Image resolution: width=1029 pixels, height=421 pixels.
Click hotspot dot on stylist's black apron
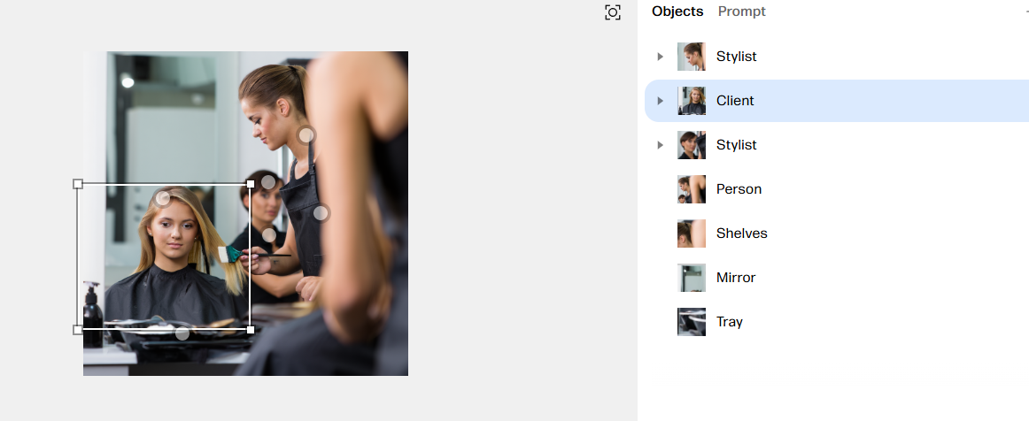pyautogui.click(x=321, y=213)
